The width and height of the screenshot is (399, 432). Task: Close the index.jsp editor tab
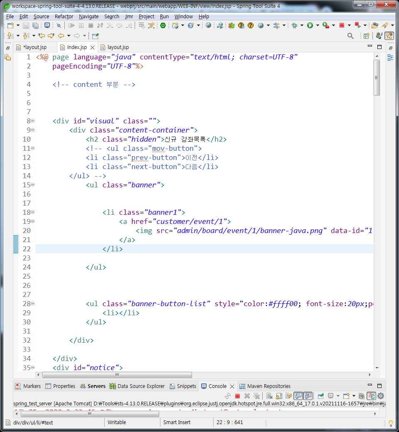pyautogui.click(x=93, y=48)
